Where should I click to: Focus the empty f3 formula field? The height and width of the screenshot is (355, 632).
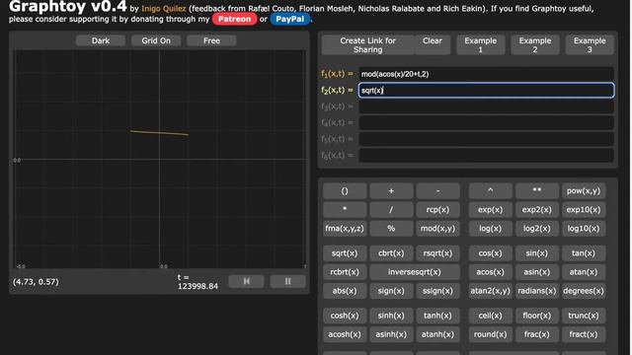tap(487, 106)
